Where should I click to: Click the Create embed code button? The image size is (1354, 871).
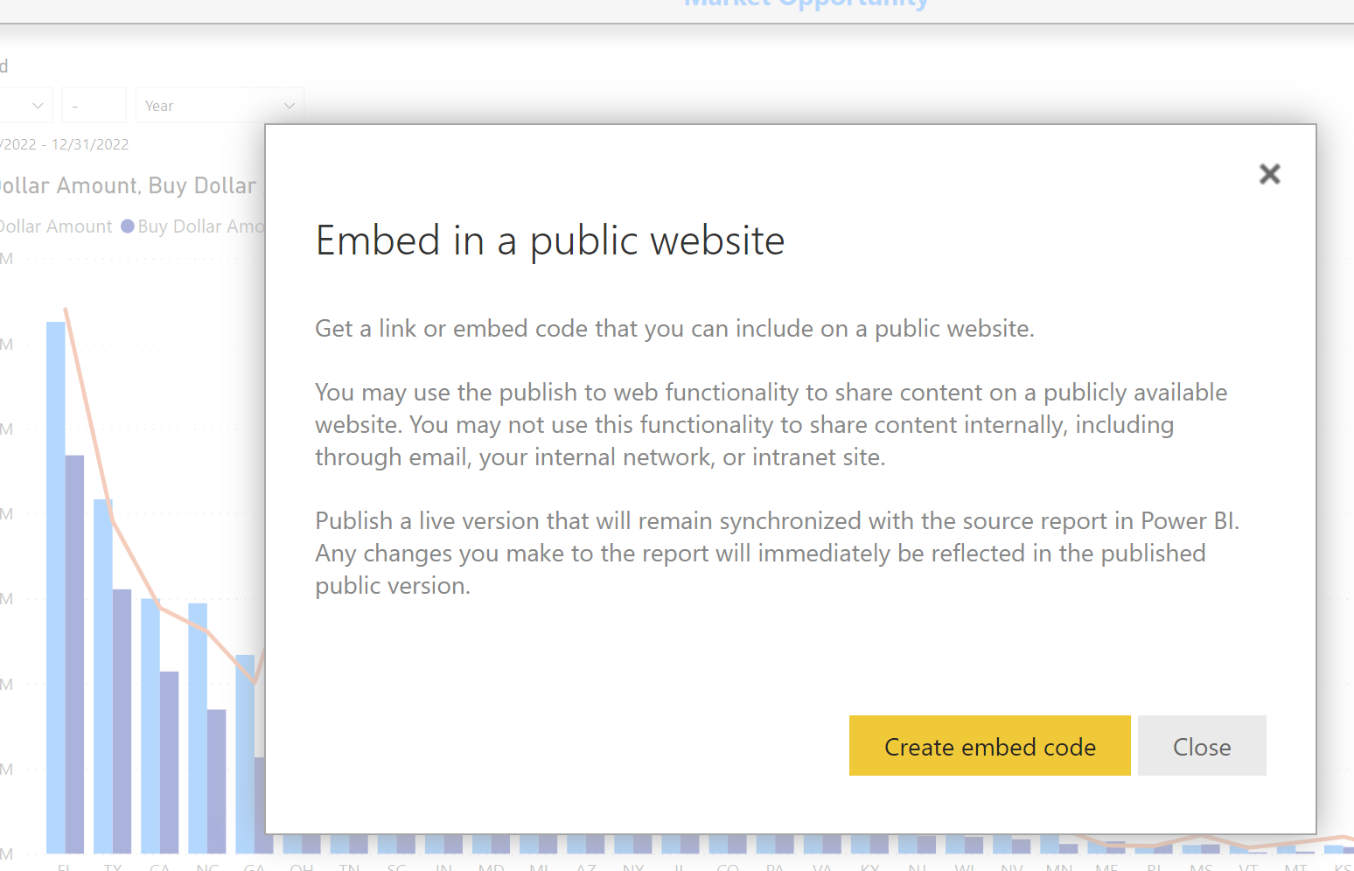point(989,746)
